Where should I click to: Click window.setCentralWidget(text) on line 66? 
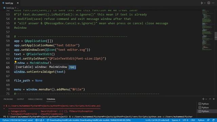point(40,72)
